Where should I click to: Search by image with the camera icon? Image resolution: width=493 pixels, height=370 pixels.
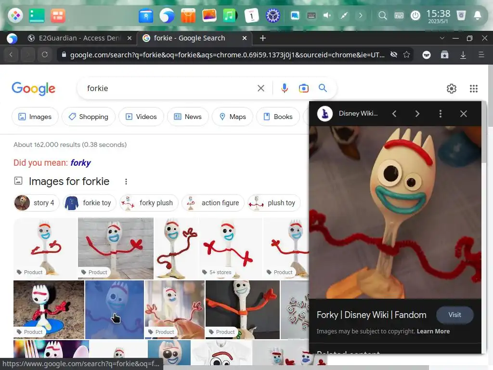click(x=303, y=89)
